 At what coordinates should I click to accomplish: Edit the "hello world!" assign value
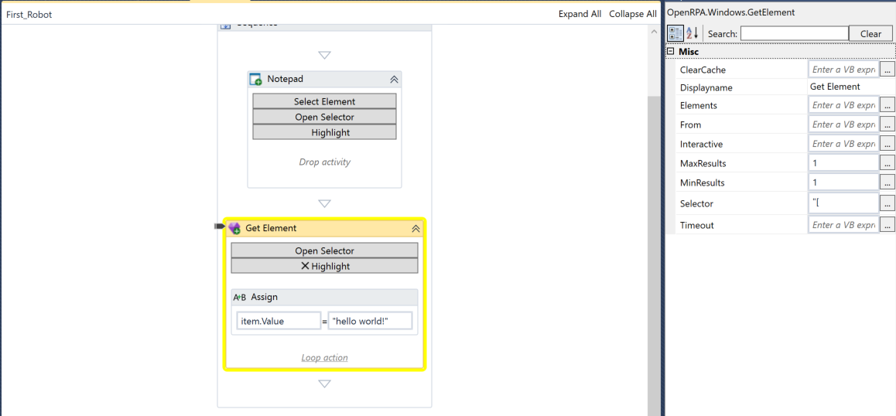coord(370,321)
